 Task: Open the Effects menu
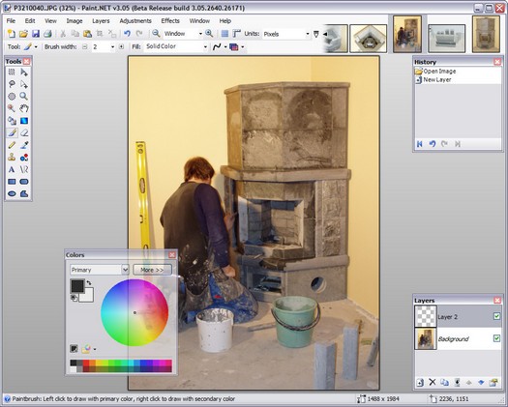(170, 20)
